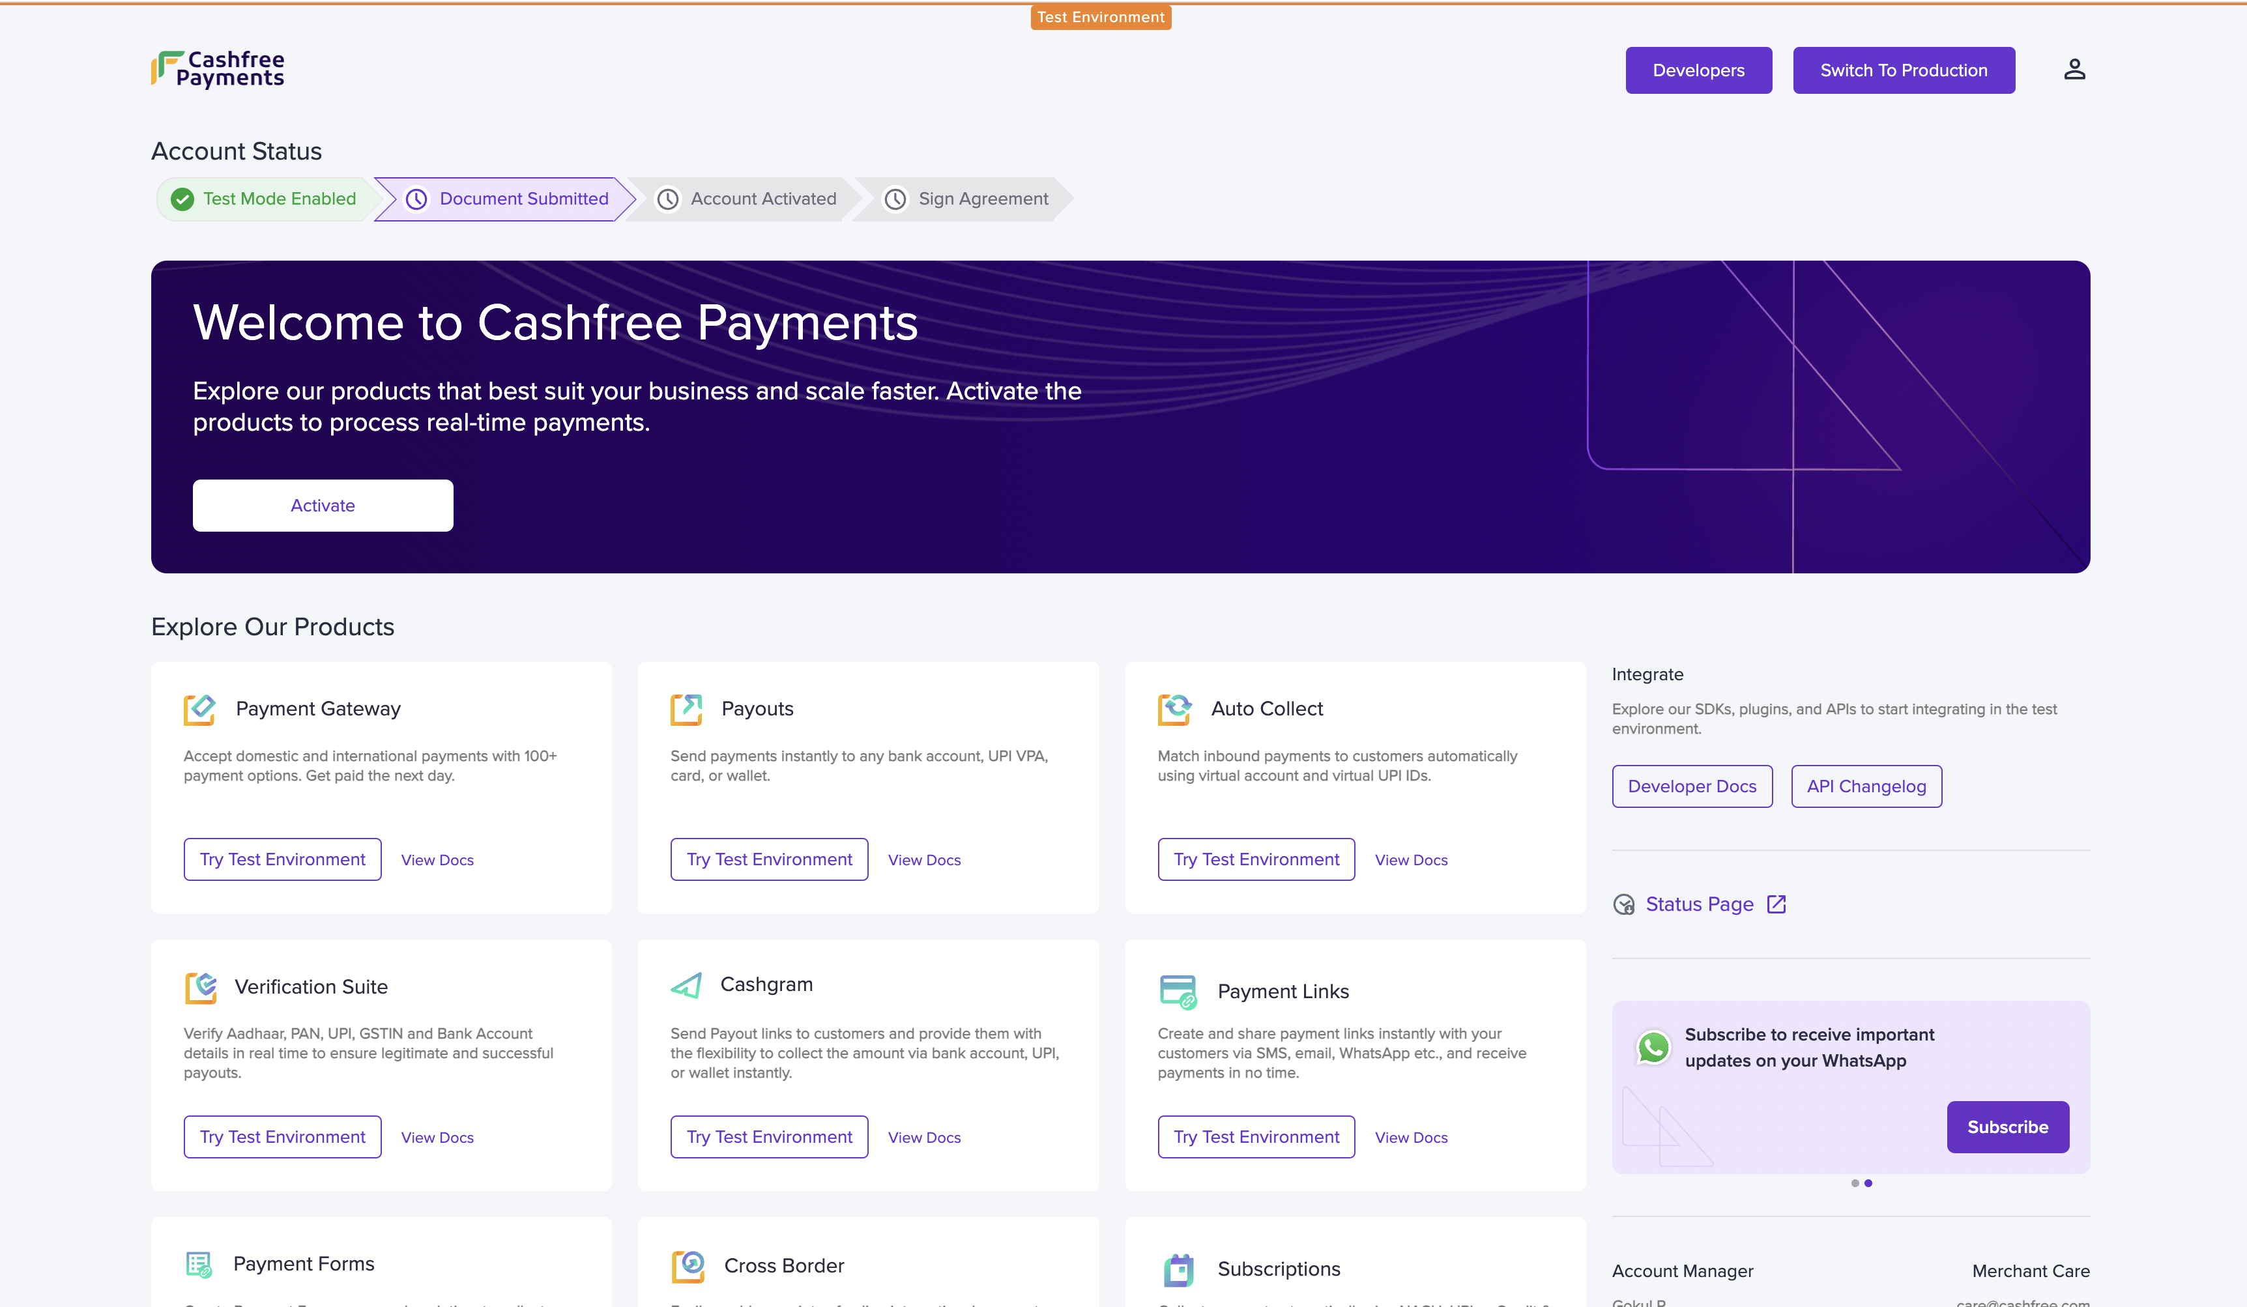Click the Payment Gateway product icon

pos(199,710)
